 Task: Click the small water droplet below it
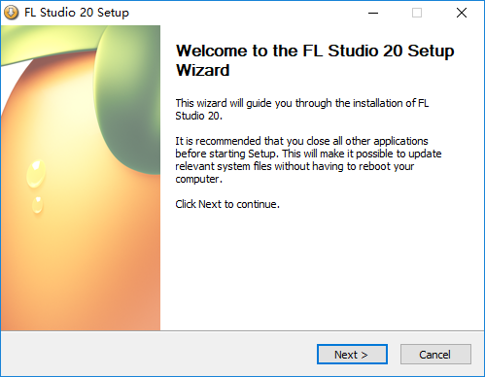coord(38,205)
